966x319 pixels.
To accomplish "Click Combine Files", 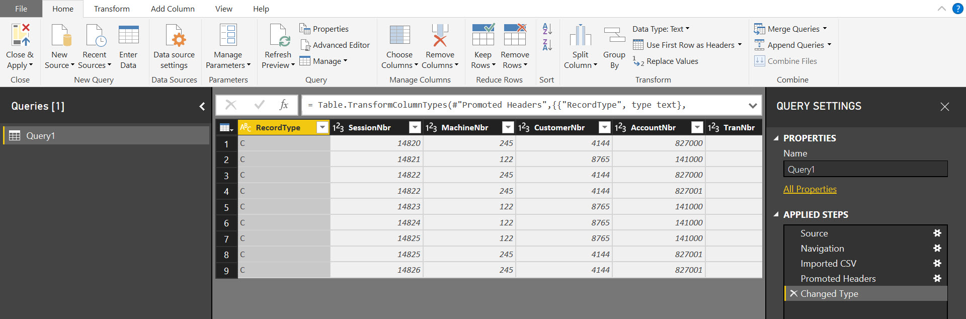I will click(785, 61).
